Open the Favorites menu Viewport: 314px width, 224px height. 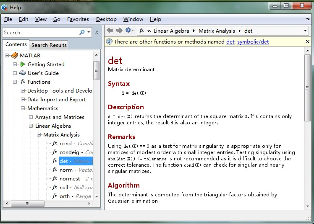[78, 19]
